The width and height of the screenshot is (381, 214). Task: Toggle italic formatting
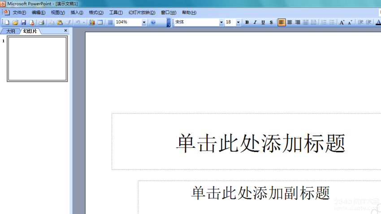pyautogui.click(x=255, y=22)
